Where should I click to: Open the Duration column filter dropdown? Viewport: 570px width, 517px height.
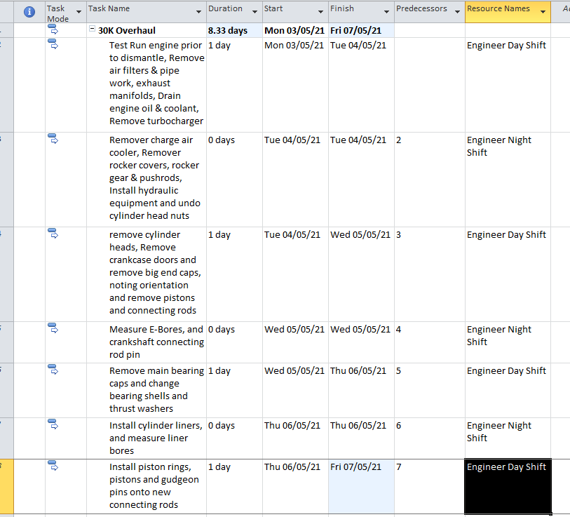pos(254,10)
